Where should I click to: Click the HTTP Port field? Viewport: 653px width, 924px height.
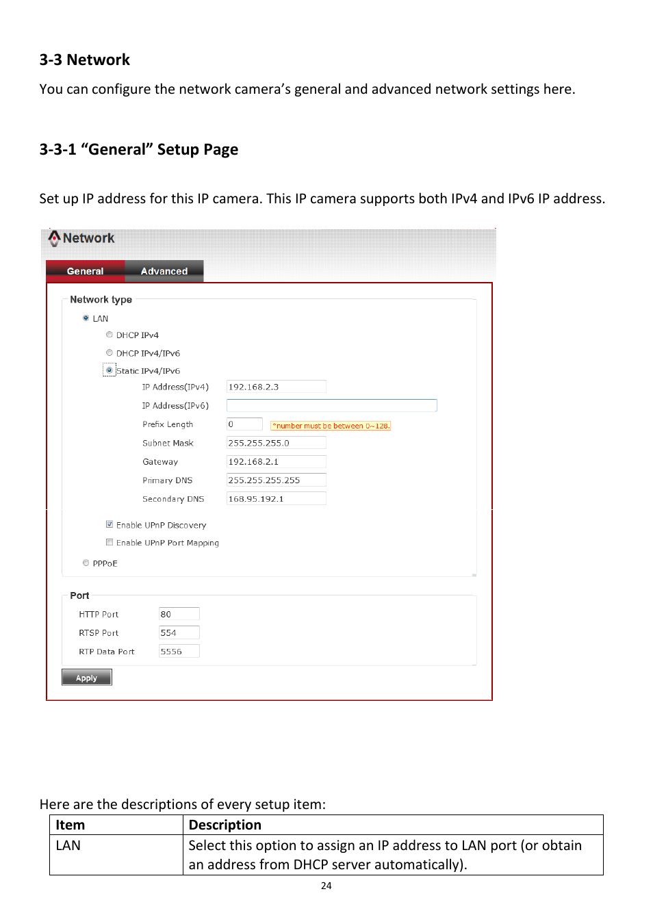click(x=179, y=614)
